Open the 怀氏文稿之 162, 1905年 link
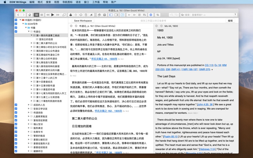Viewport: 253px width, 158px height. pyautogui.click(x=108, y=111)
